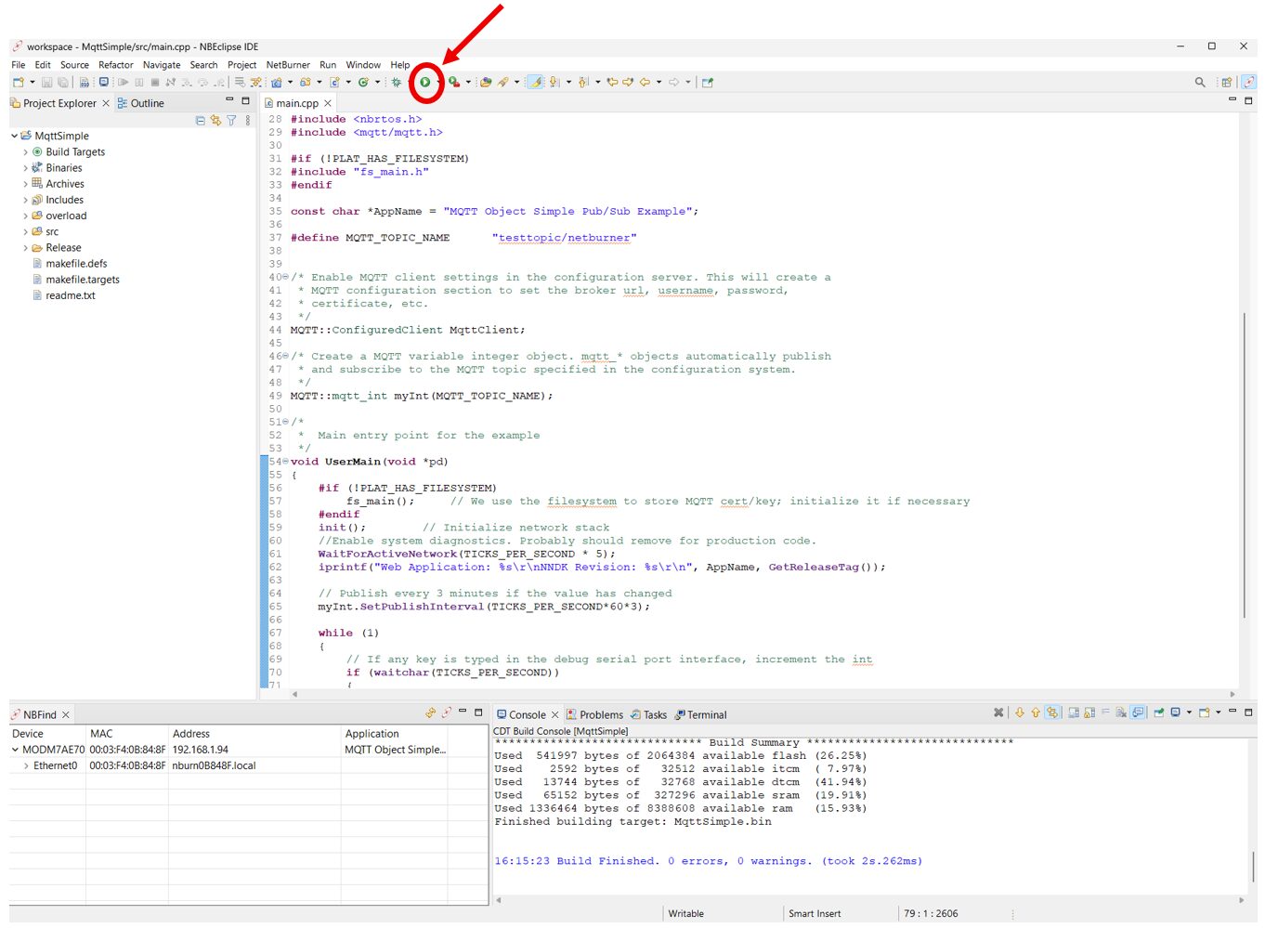Screen dimensions: 1265x928
Task: Click the editor vertical scrollbar
Action: 1244,464
